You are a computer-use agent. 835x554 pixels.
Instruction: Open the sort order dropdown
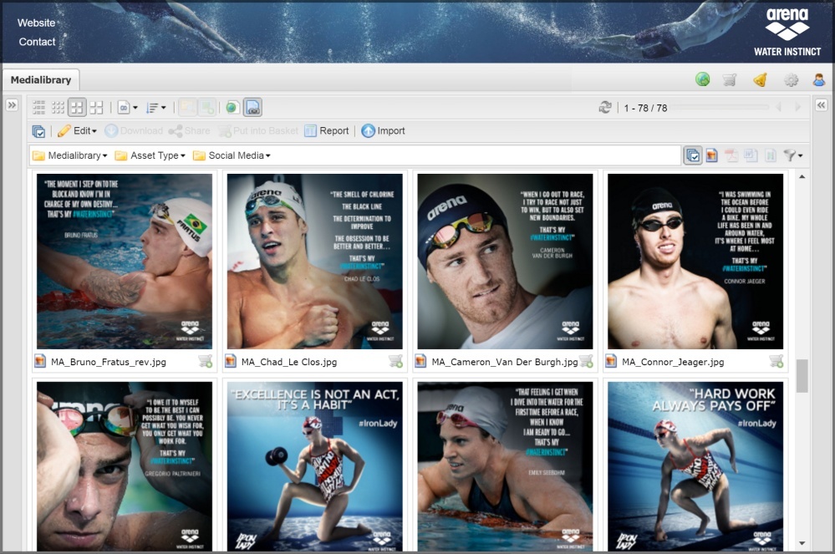pyautogui.click(x=156, y=108)
